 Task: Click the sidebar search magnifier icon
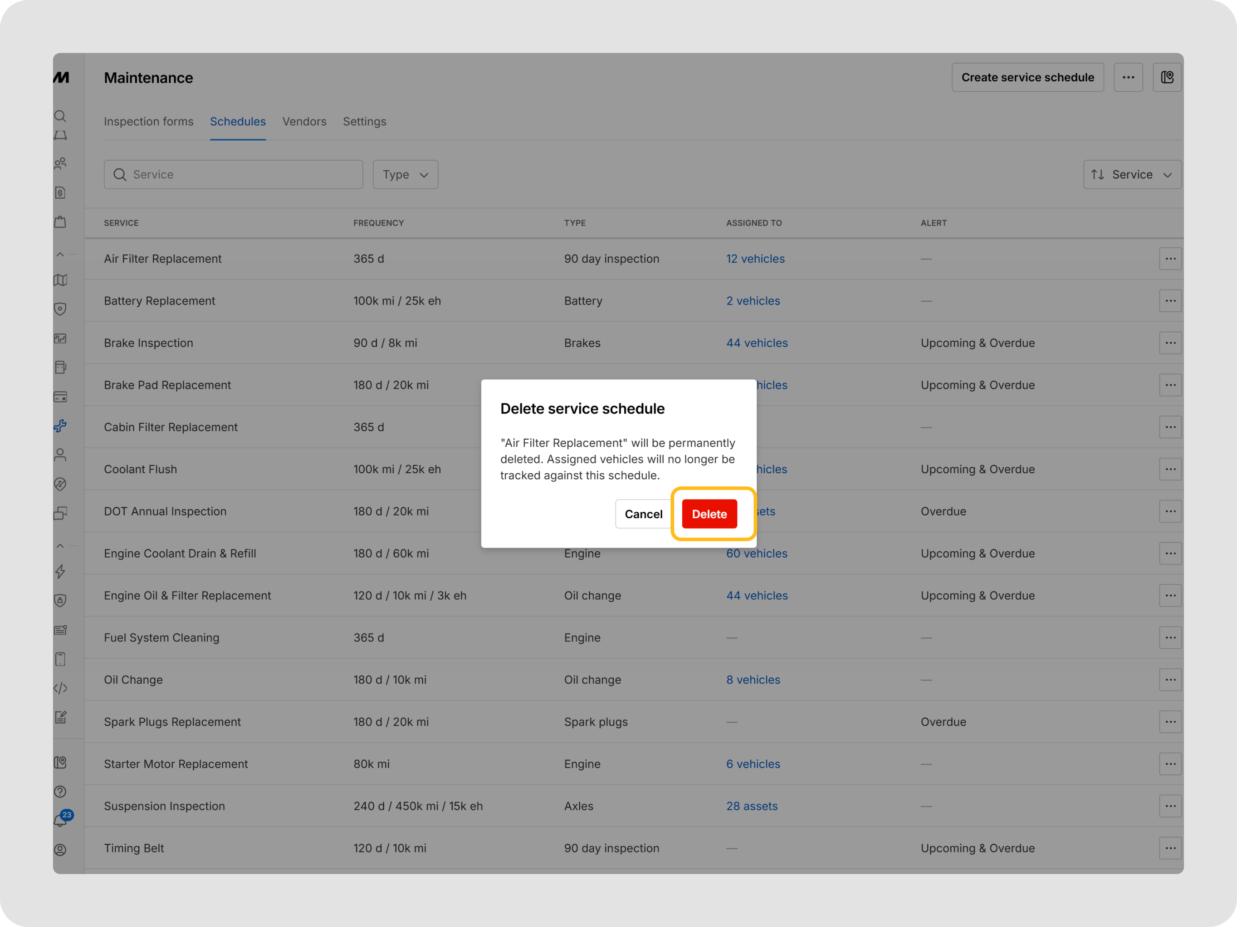pyautogui.click(x=61, y=116)
